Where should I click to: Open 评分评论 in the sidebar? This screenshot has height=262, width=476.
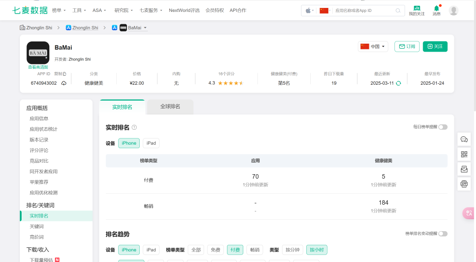click(x=39, y=150)
